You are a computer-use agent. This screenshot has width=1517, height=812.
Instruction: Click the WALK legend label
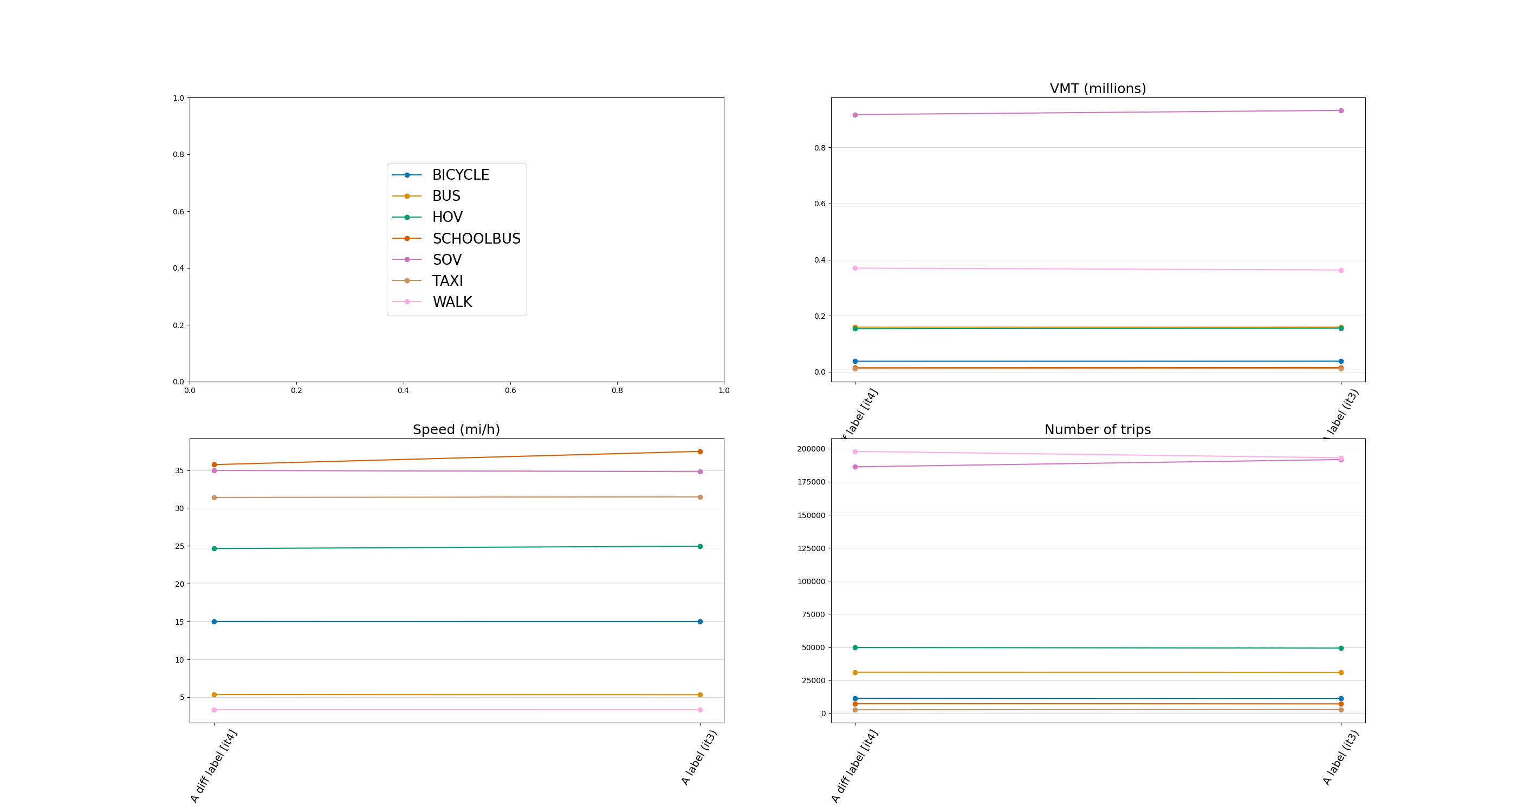click(x=452, y=302)
